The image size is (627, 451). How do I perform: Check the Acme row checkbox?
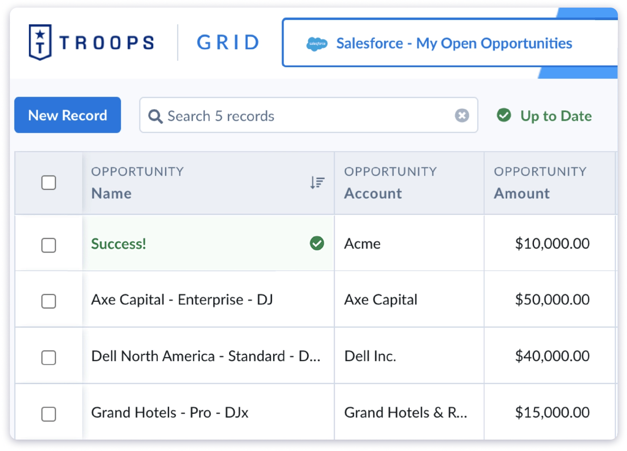(49, 245)
